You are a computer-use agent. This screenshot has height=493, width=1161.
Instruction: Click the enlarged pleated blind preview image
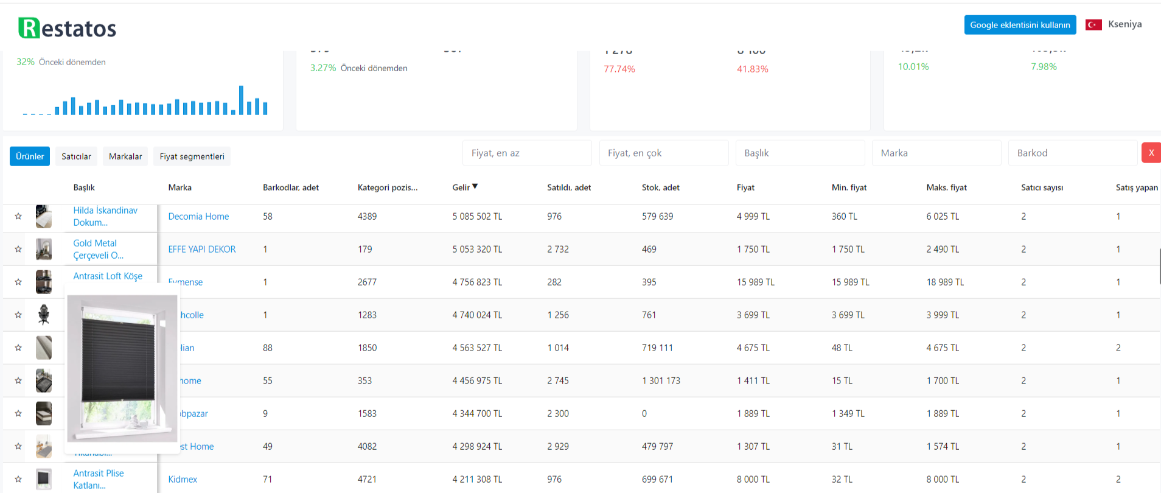point(122,368)
